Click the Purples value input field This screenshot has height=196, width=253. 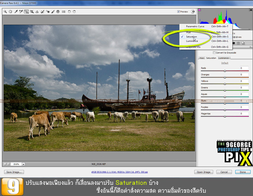244,107
